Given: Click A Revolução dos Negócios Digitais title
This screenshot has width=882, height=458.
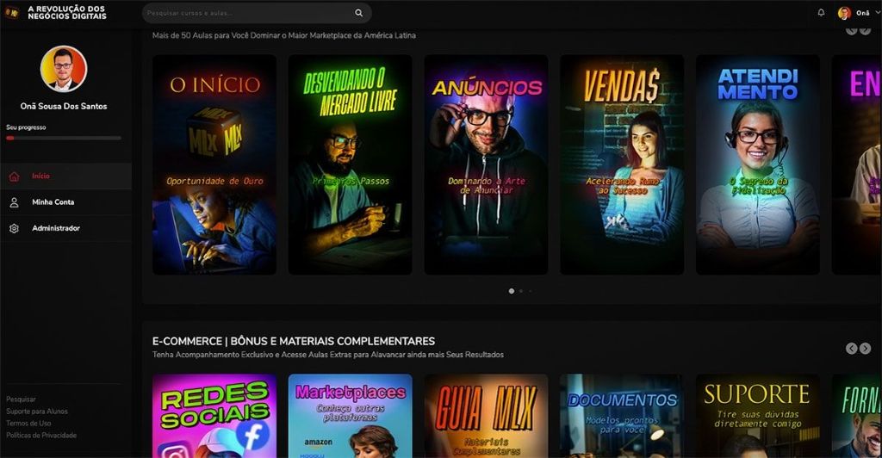Looking at the screenshot, I should (67, 12).
